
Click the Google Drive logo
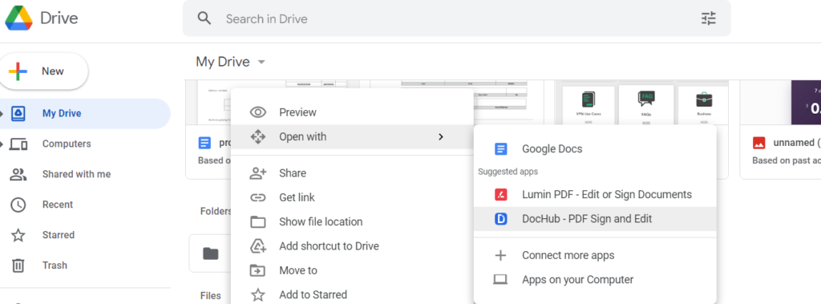coord(19,18)
